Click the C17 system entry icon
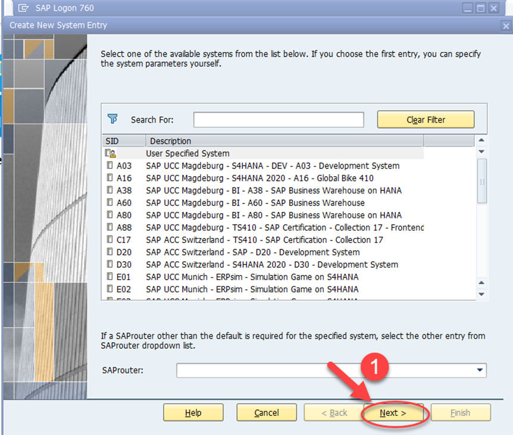Image resolution: width=513 pixels, height=435 pixels. pyautogui.click(x=110, y=239)
